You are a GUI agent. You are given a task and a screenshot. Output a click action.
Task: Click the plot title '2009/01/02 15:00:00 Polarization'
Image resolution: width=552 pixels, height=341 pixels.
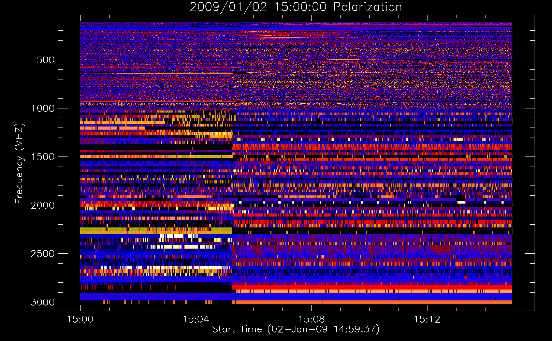pos(296,7)
